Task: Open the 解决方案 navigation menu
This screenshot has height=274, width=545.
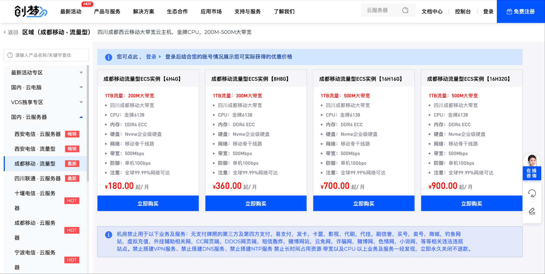Action: tap(143, 12)
